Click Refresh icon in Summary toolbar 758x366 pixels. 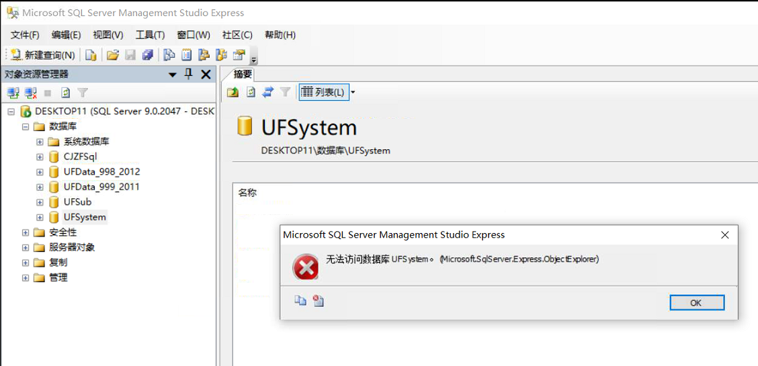(x=251, y=92)
